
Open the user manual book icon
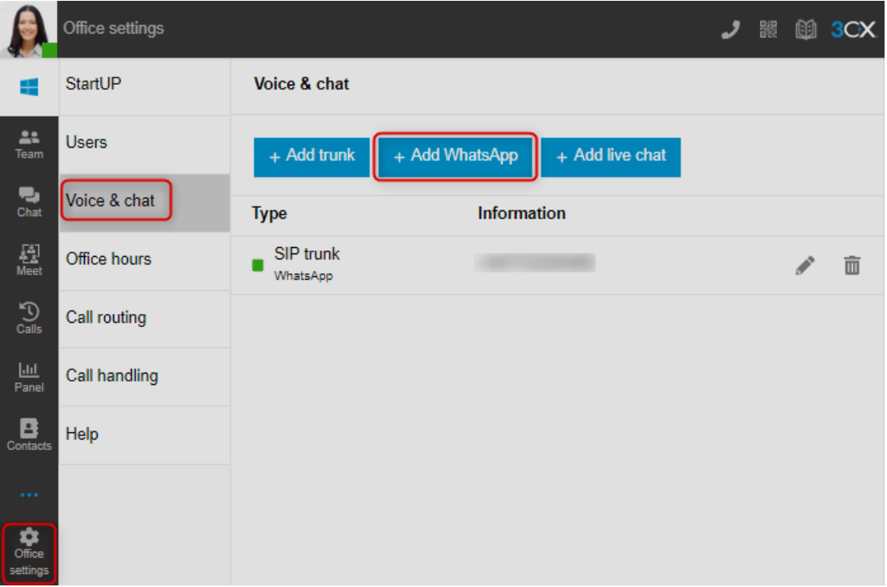point(805,29)
